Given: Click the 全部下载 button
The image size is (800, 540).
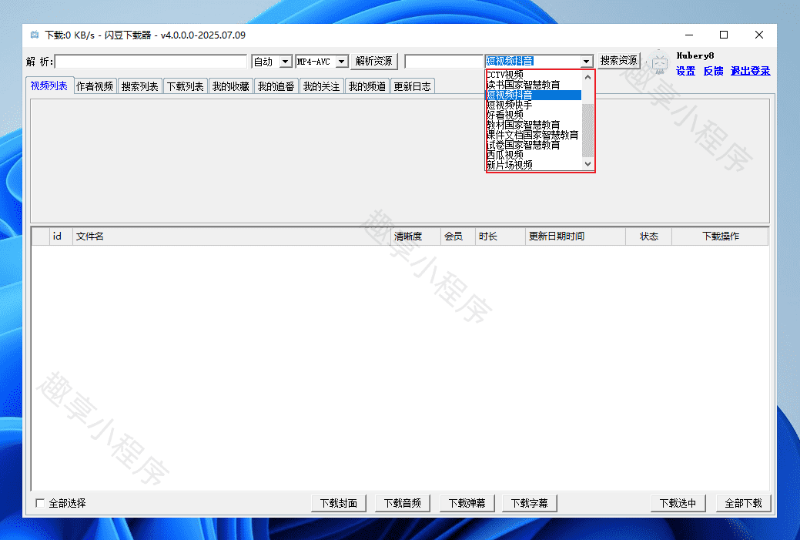Looking at the screenshot, I should click(x=743, y=503).
